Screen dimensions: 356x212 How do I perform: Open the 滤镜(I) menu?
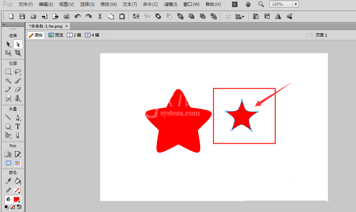pyautogui.click(x=170, y=4)
